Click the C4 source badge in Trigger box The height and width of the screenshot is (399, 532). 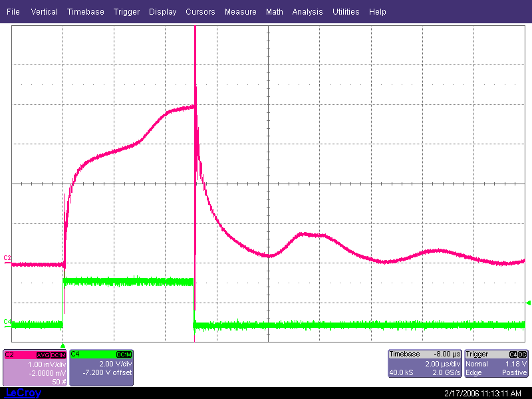[x=513, y=354]
